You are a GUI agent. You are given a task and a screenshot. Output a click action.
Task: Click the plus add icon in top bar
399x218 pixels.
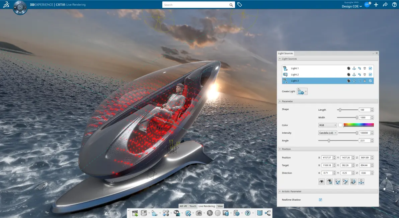tap(376, 5)
